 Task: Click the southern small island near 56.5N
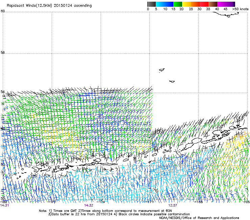(172, 82)
